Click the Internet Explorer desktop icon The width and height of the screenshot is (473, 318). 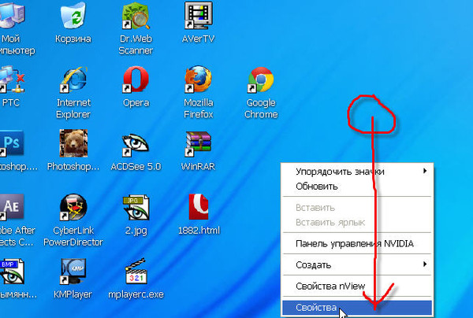(73, 79)
